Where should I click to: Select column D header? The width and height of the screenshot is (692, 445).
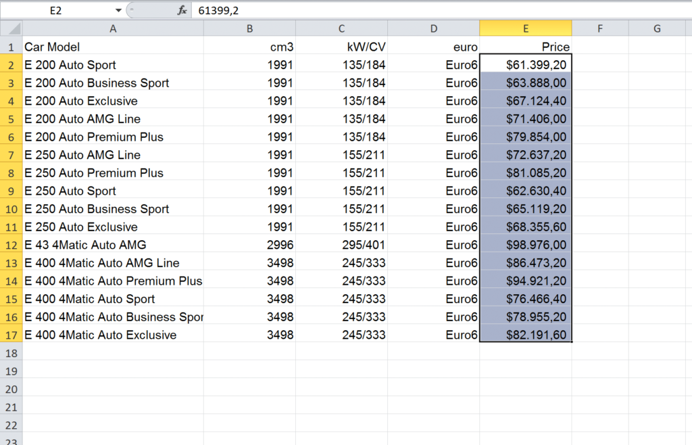coord(434,28)
